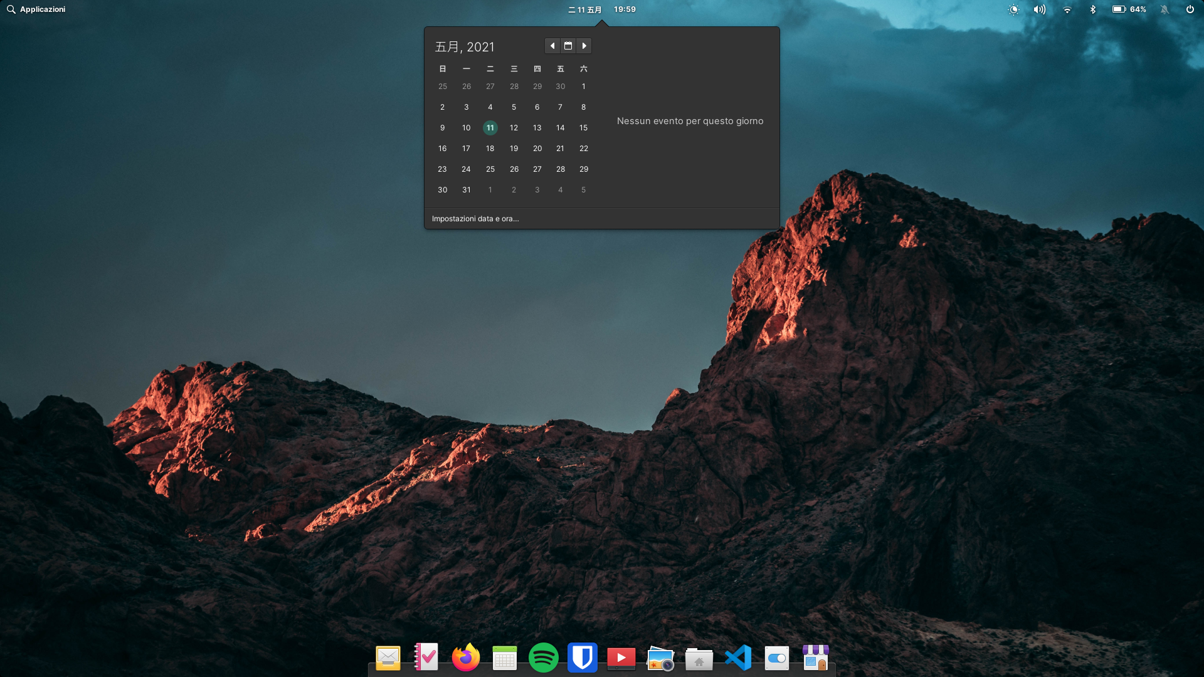
Task: Jump to today with calendar button
Action: (568, 46)
